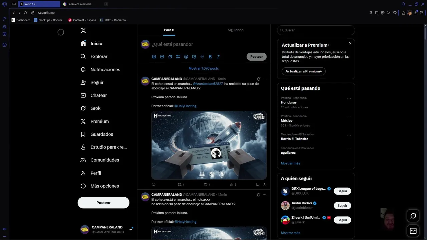This screenshot has width=427, height=240.
Task: Follow the Zilverk account
Action: 342,220
